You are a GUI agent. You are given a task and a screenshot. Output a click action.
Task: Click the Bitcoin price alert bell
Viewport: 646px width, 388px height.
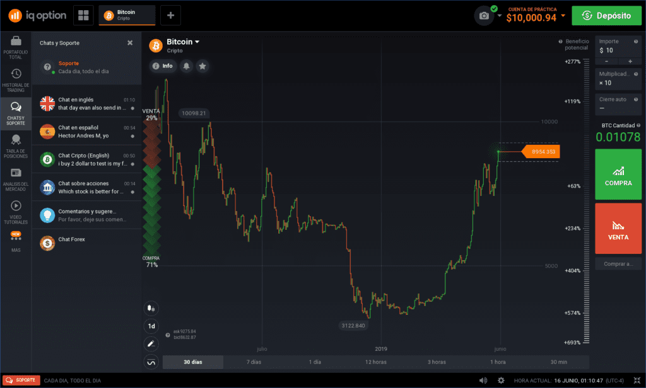pyautogui.click(x=186, y=66)
